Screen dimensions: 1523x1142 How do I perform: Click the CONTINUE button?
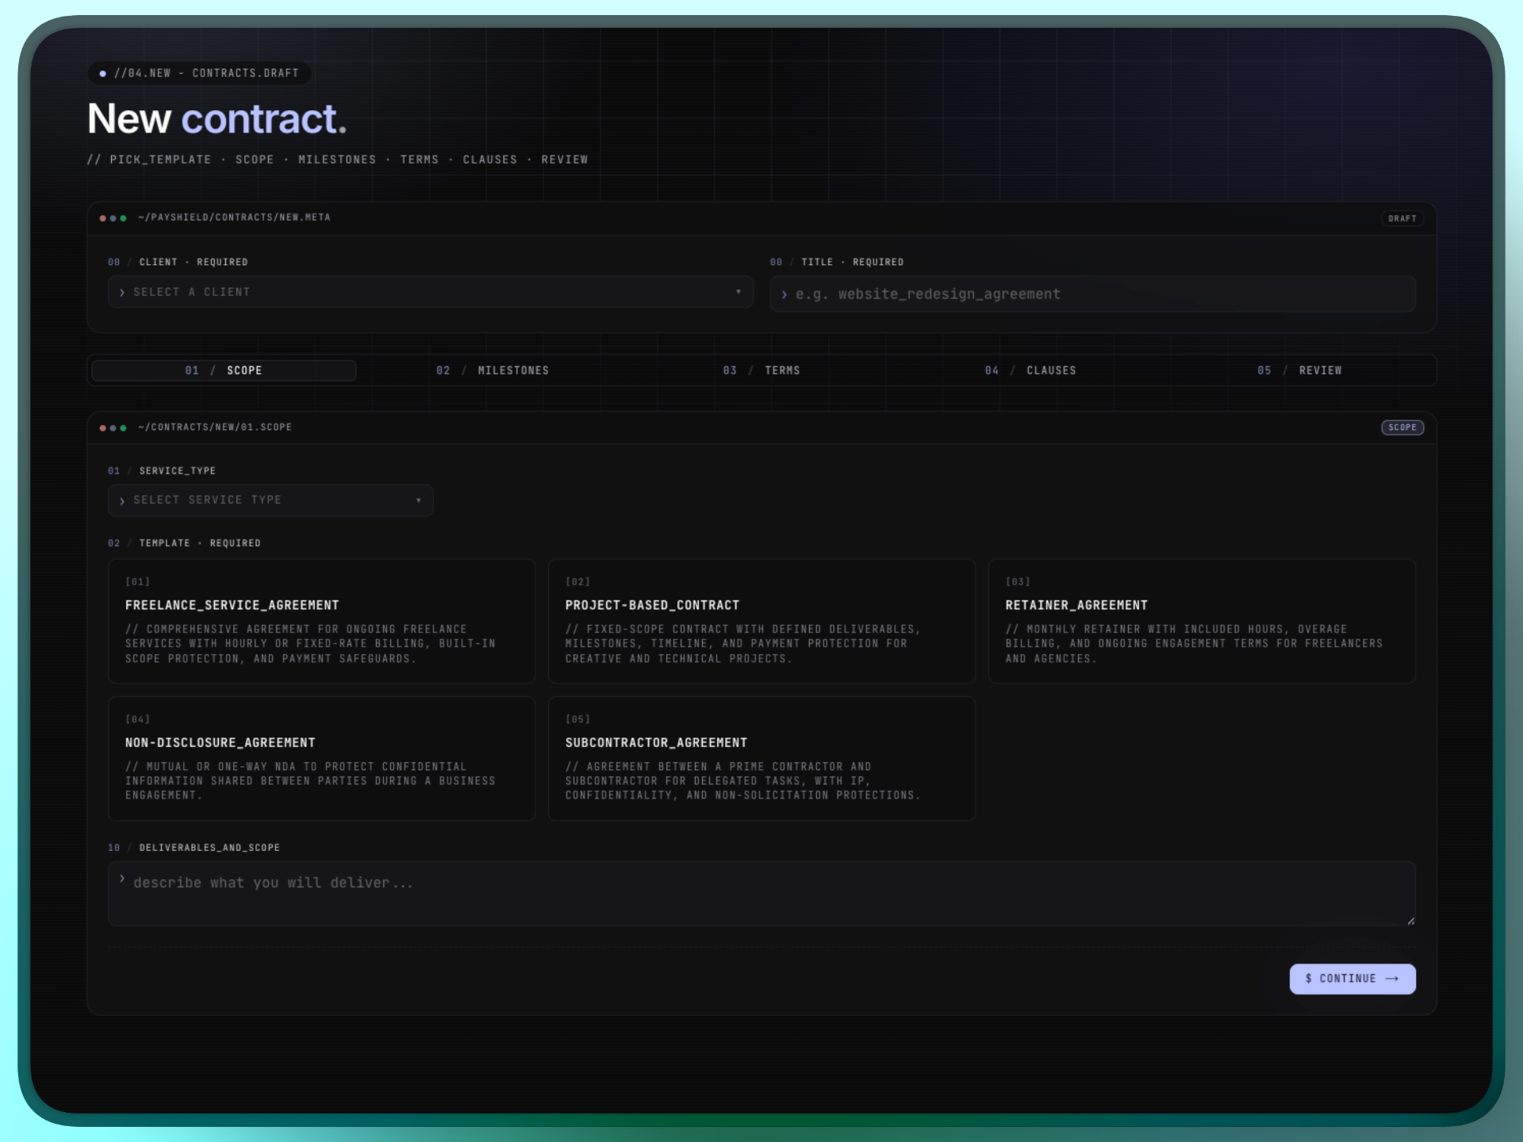(1352, 979)
